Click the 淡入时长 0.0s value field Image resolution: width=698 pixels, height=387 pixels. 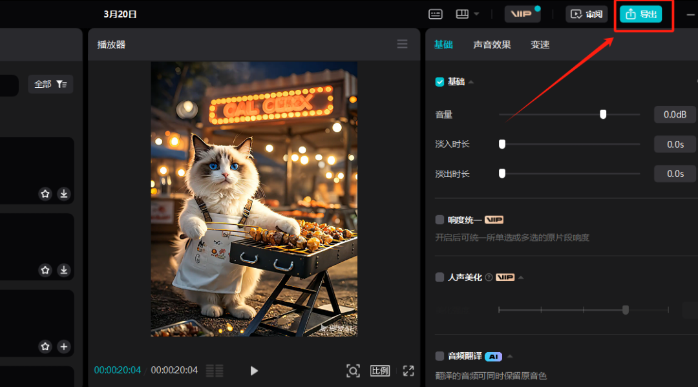(x=675, y=144)
